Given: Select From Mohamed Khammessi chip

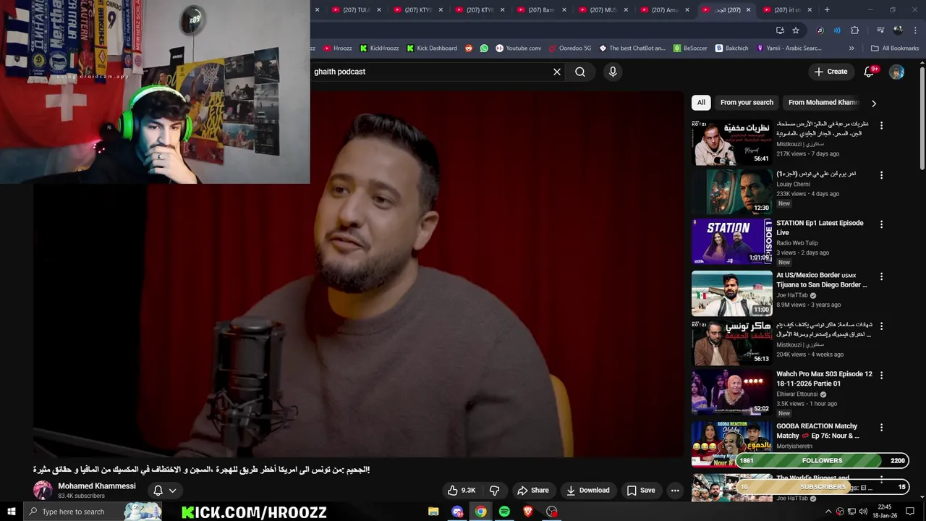Looking at the screenshot, I should (823, 103).
